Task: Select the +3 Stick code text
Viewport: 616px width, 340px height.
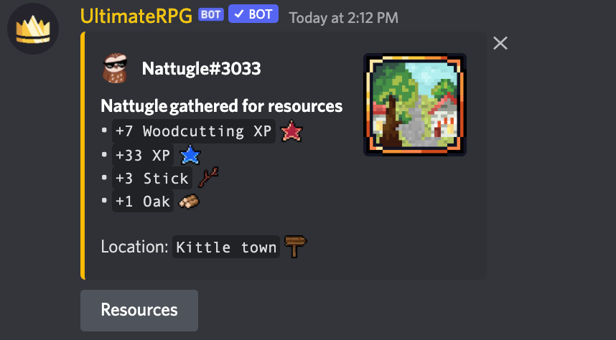Action: point(152,178)
